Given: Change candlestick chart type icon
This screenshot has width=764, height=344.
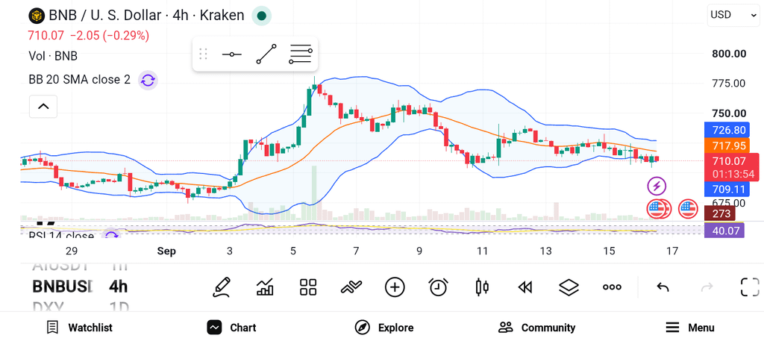Looking at the screenshot, I should [x=482, y=287].
